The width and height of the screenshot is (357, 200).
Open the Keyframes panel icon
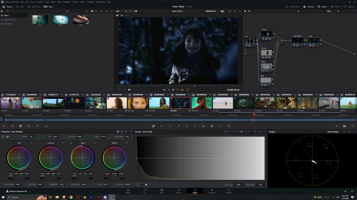click(x=336, y=126)
